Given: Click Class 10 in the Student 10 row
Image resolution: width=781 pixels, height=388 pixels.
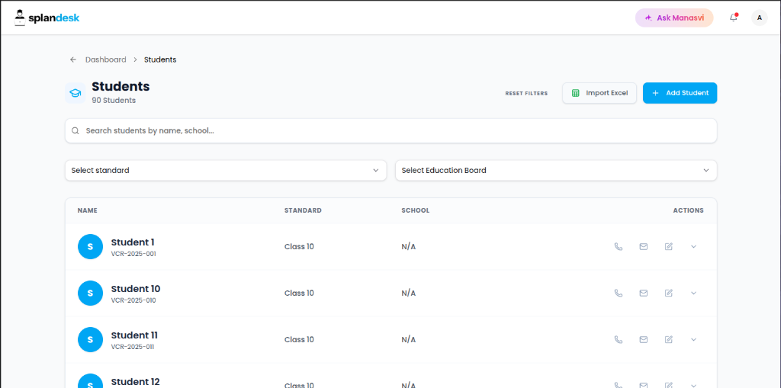Looking at the screenshot, I should (299, 293).
